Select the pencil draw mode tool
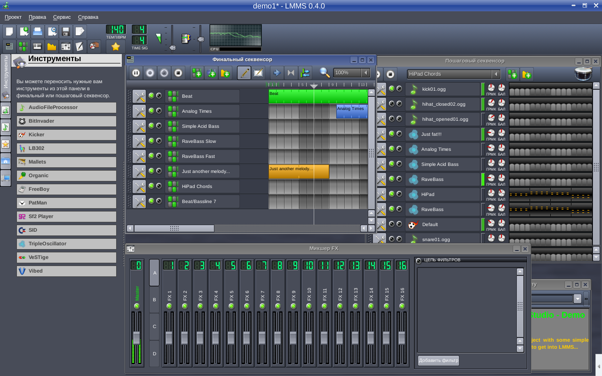The width and height of the screenshot is (602, 376). pyautogui.click(x=244, y=73)
